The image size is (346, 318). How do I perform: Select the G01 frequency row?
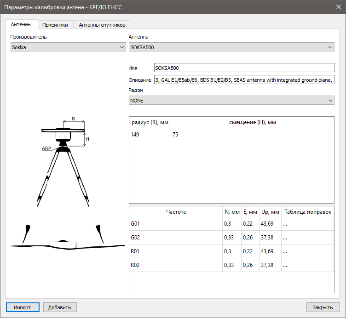pyautogui.click(x=231, y=224)
